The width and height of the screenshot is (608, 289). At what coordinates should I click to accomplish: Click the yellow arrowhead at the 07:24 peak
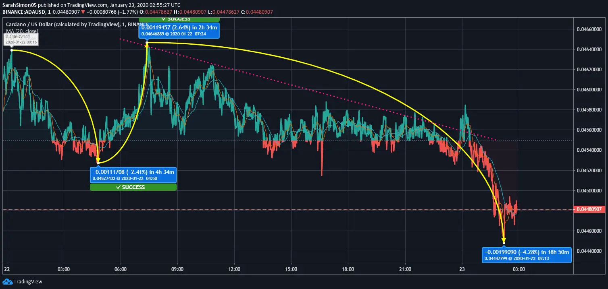[147, 45]
